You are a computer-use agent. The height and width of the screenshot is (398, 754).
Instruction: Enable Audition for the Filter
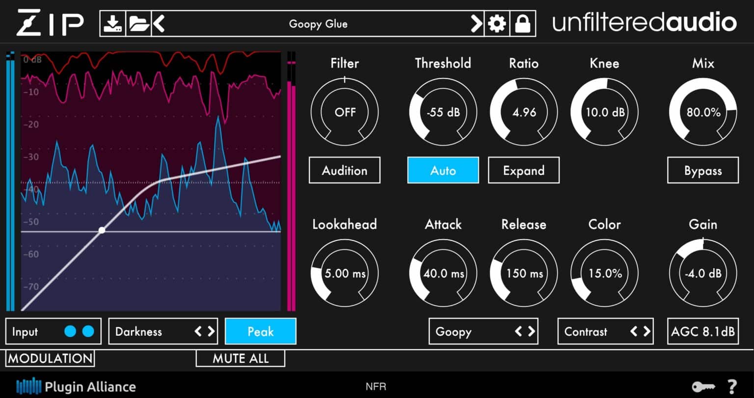344,170
